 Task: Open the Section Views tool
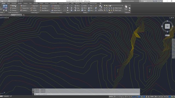point(57,10)
